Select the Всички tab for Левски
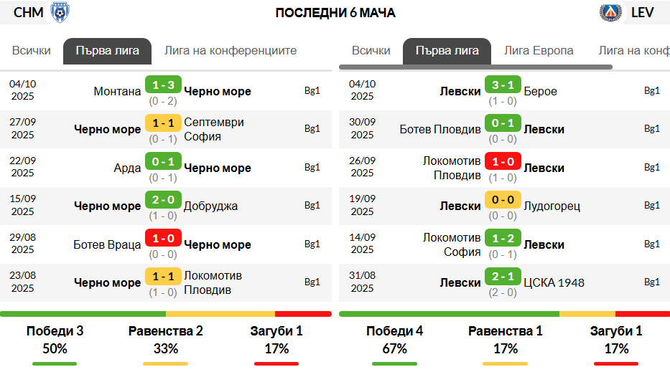This screenshot has width=670, height=372. point(371,51)
